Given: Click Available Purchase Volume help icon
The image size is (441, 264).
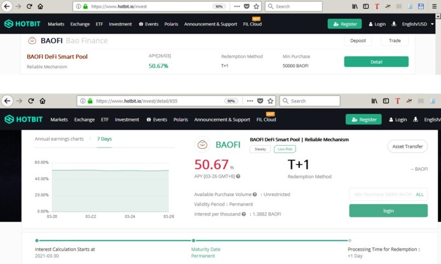Looking at the screenshot, I should (x=255, y=194).
